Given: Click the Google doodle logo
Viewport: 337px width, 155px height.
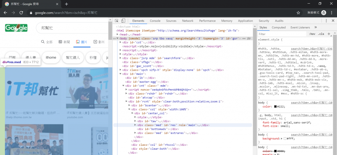Looking at the screenshot, I should [x=16, y=28].
